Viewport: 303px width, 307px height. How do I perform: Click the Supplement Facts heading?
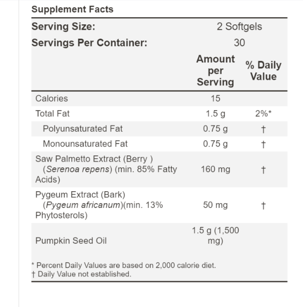pos(72,10)
